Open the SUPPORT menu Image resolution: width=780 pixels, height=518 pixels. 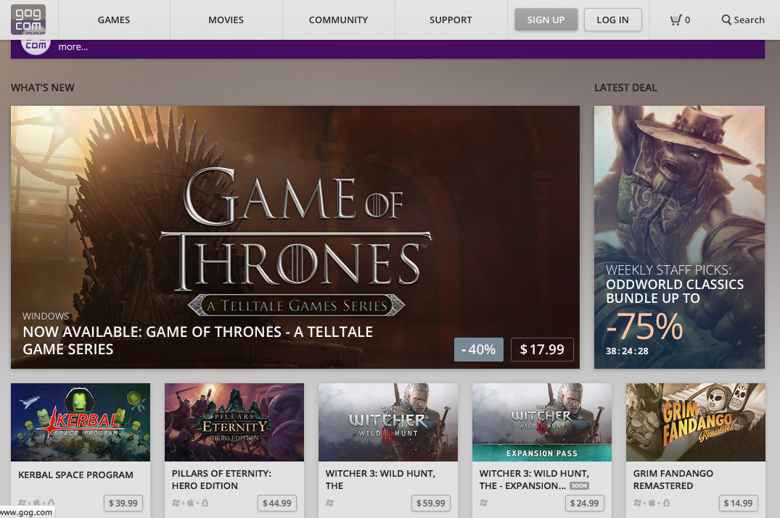[451, 20]
